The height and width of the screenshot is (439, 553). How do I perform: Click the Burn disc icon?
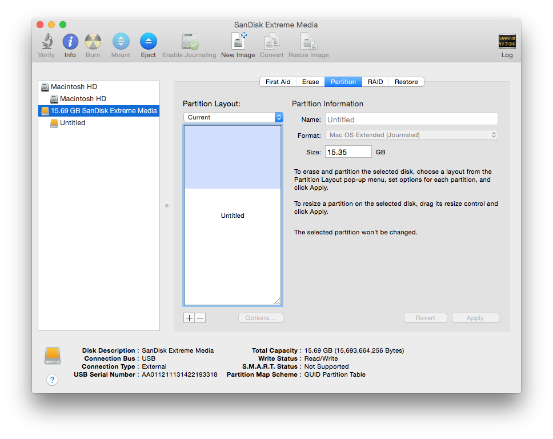[x=93, y=42]
